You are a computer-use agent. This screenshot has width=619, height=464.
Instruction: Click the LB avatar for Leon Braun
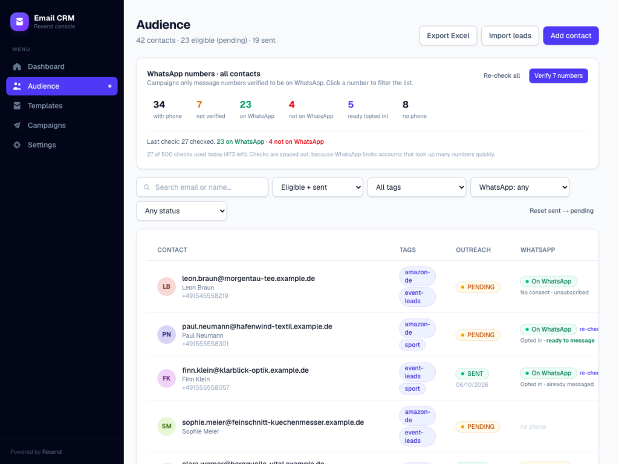tap(167, 286)
